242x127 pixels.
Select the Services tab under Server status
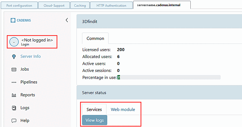(94, 109)
